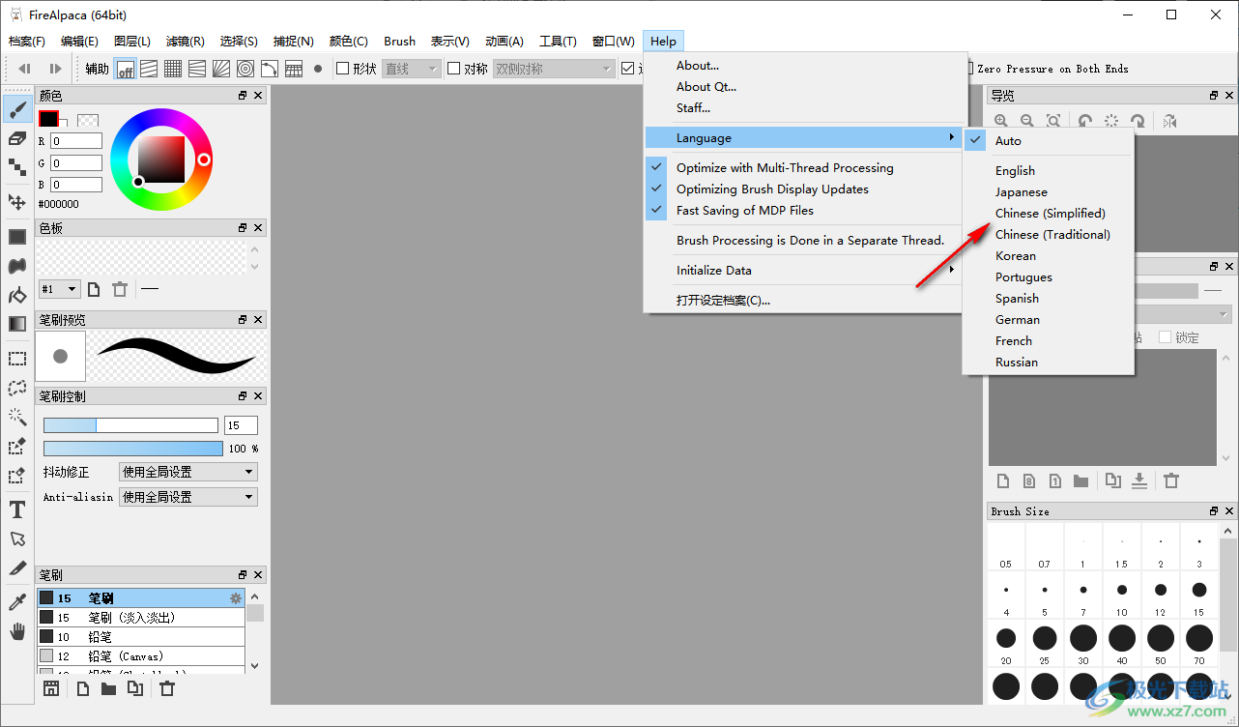Screen dimensions: 1239x727
Task: Select the rectangular Selection tool
Action: click(17, 359)
